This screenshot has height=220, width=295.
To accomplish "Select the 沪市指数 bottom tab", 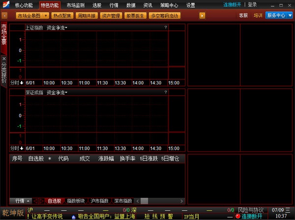I will pos(99,201).
